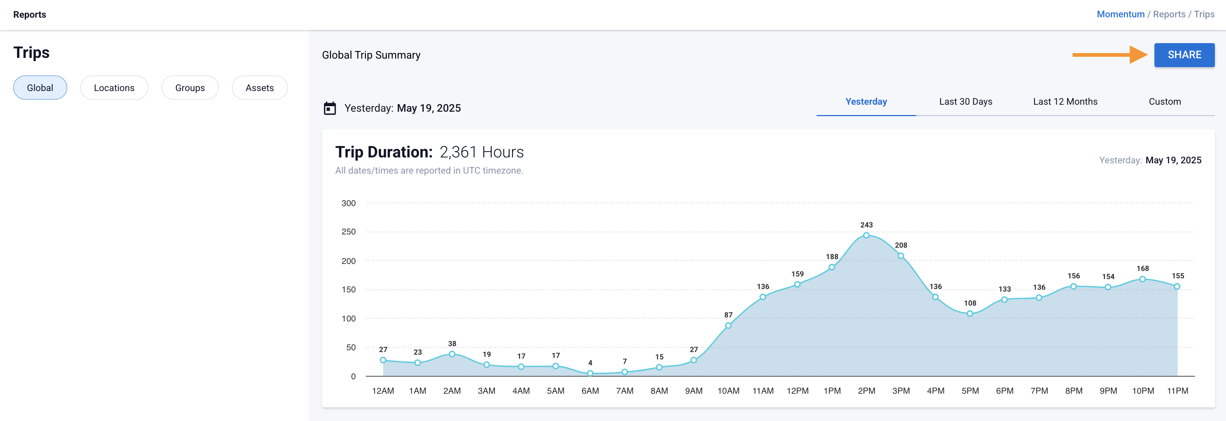The height and width of the screenshot is (421, 1226).
Task: Navigate to Momentum via breadcrumb link
Action: click(x=1121, y=14)
